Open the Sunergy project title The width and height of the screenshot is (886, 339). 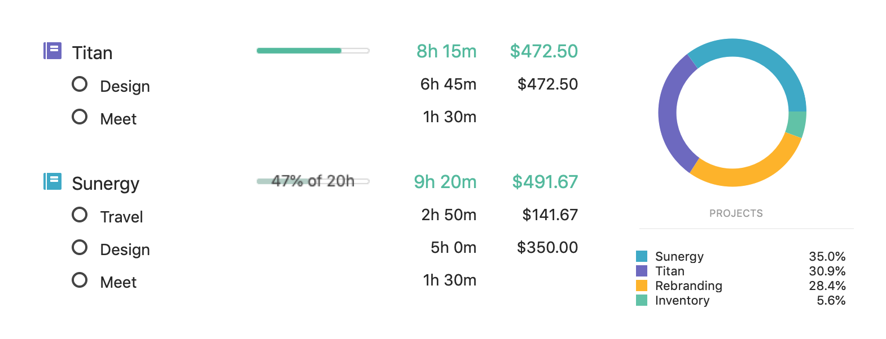click(x=106, y=184)
